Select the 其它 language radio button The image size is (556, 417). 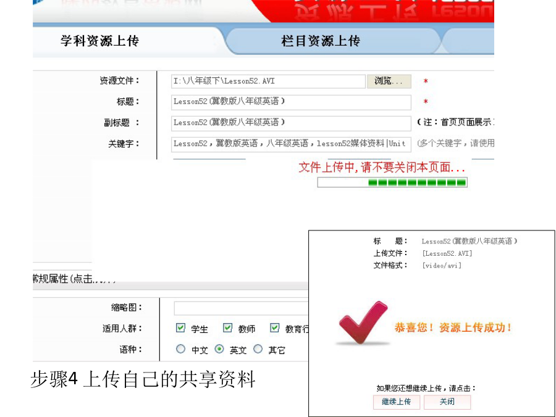(258, 349)
